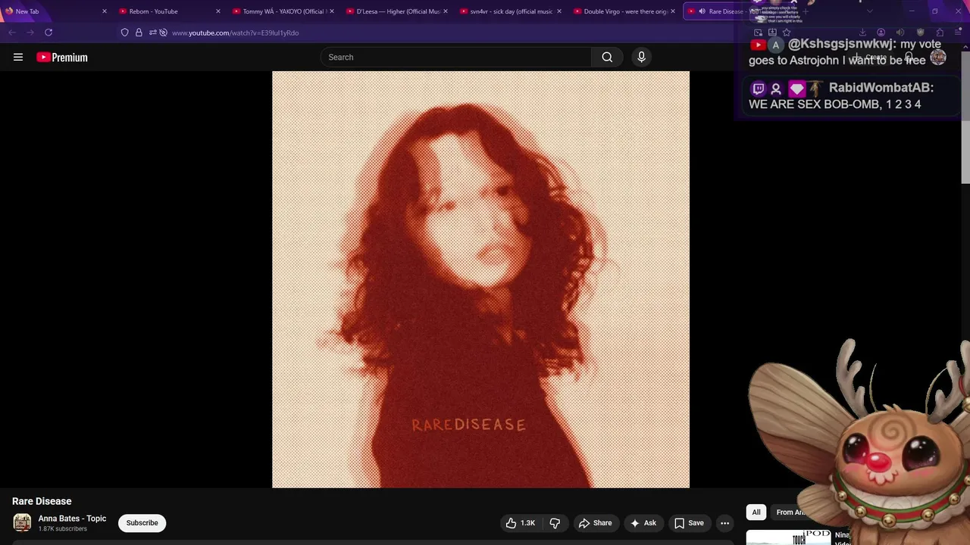The width and height of the screenshot is (970, 545).
Task: Open the browser extensions puzzle icon
Action: click(940, 33)
